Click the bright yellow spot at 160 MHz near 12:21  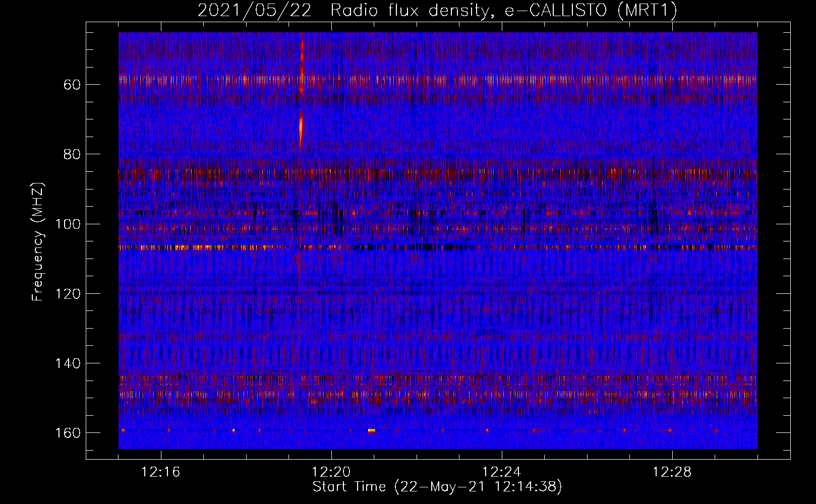pos(372,430)
